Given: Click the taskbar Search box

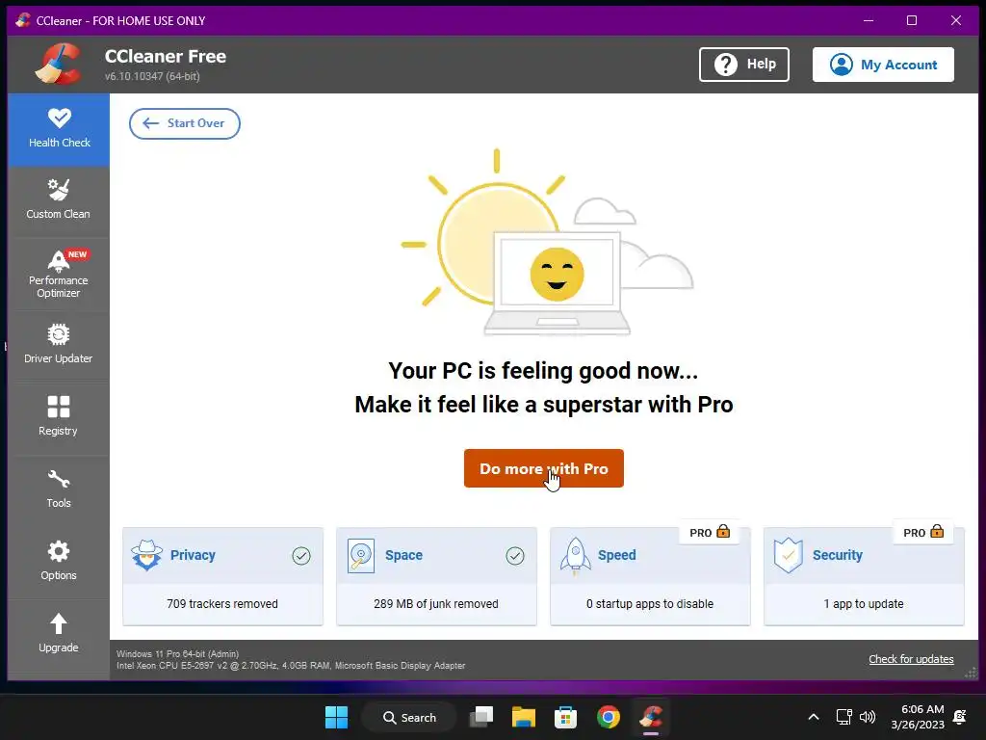Looking at the screenshot, I should tap(409, 717).
